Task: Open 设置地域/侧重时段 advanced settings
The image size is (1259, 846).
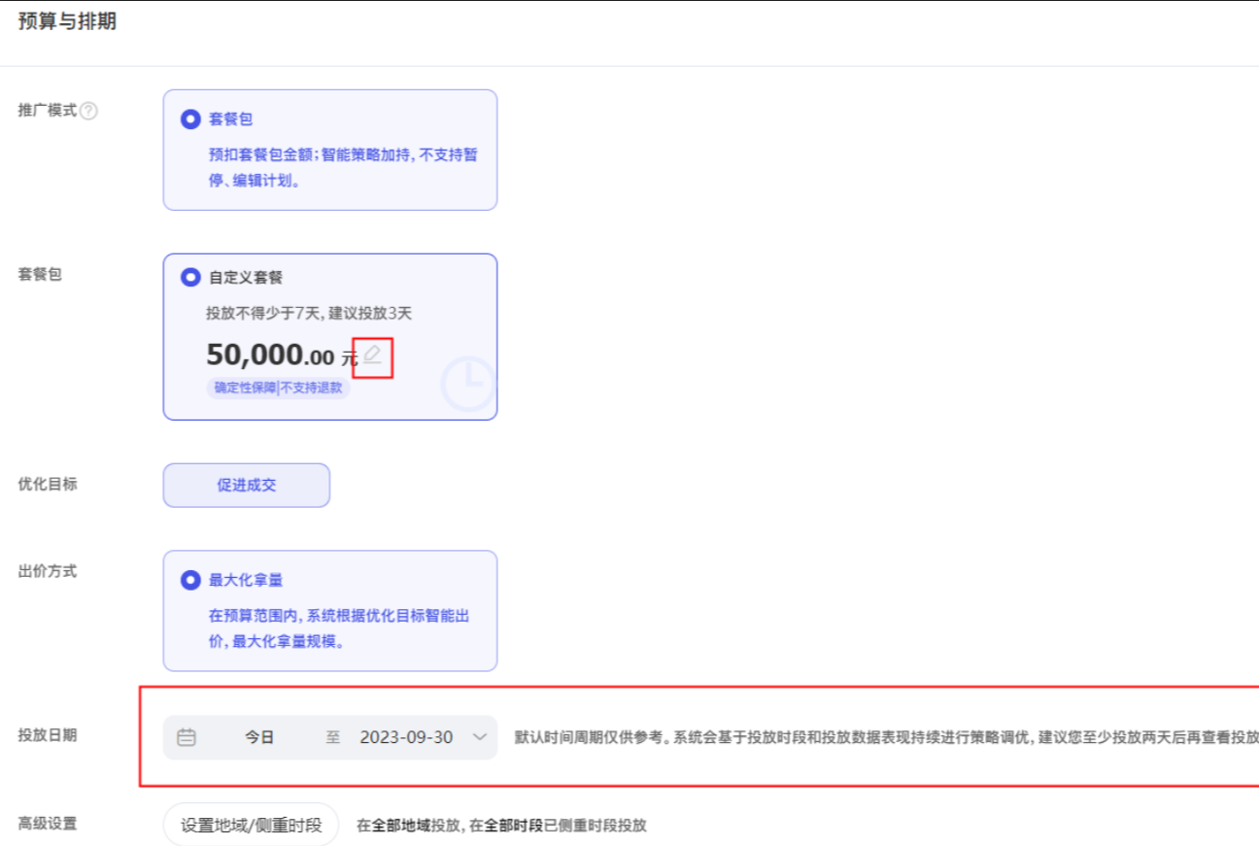Action: [251, 826]
